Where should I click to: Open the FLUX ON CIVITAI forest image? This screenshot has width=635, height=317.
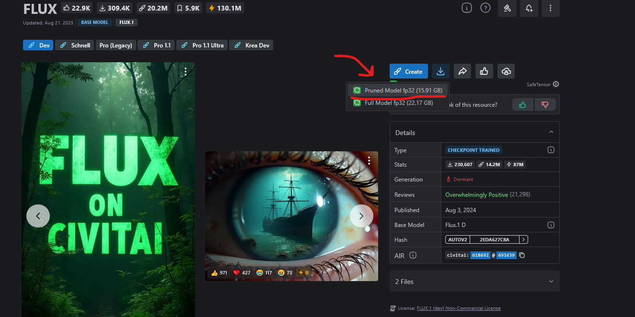coord(108,190)
